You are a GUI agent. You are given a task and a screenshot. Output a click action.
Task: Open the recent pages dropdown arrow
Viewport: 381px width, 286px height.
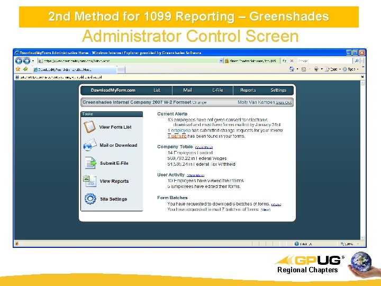[33, 61]
